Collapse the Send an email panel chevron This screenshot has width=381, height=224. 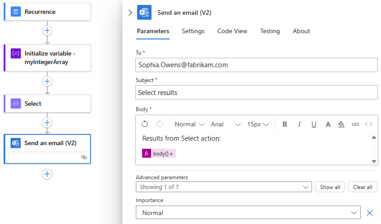tap(130, 13)
